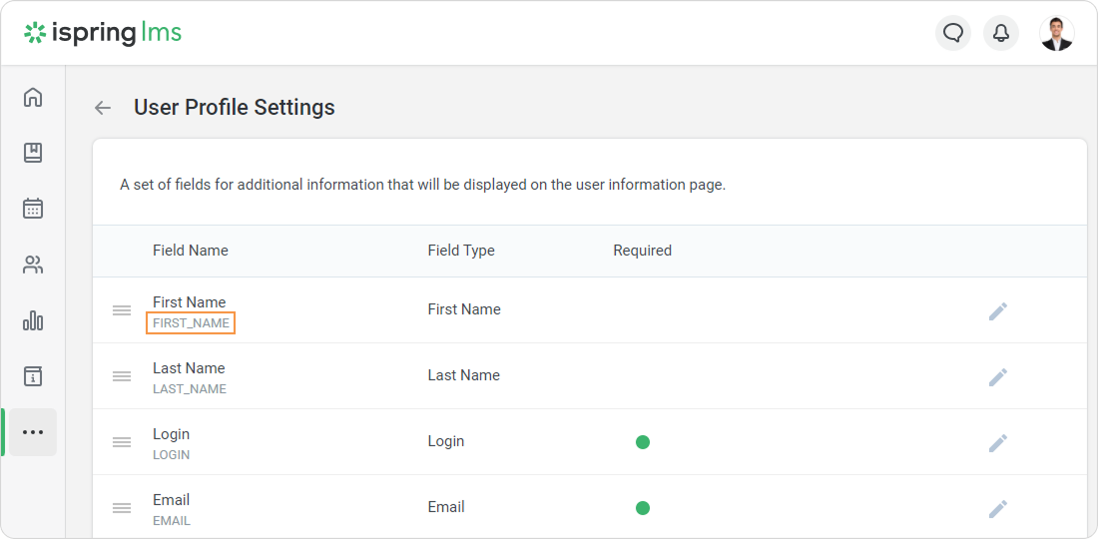The image size is (1098, 539).
Task: Open the chat messages icon
Action: (x=953, y=33)
